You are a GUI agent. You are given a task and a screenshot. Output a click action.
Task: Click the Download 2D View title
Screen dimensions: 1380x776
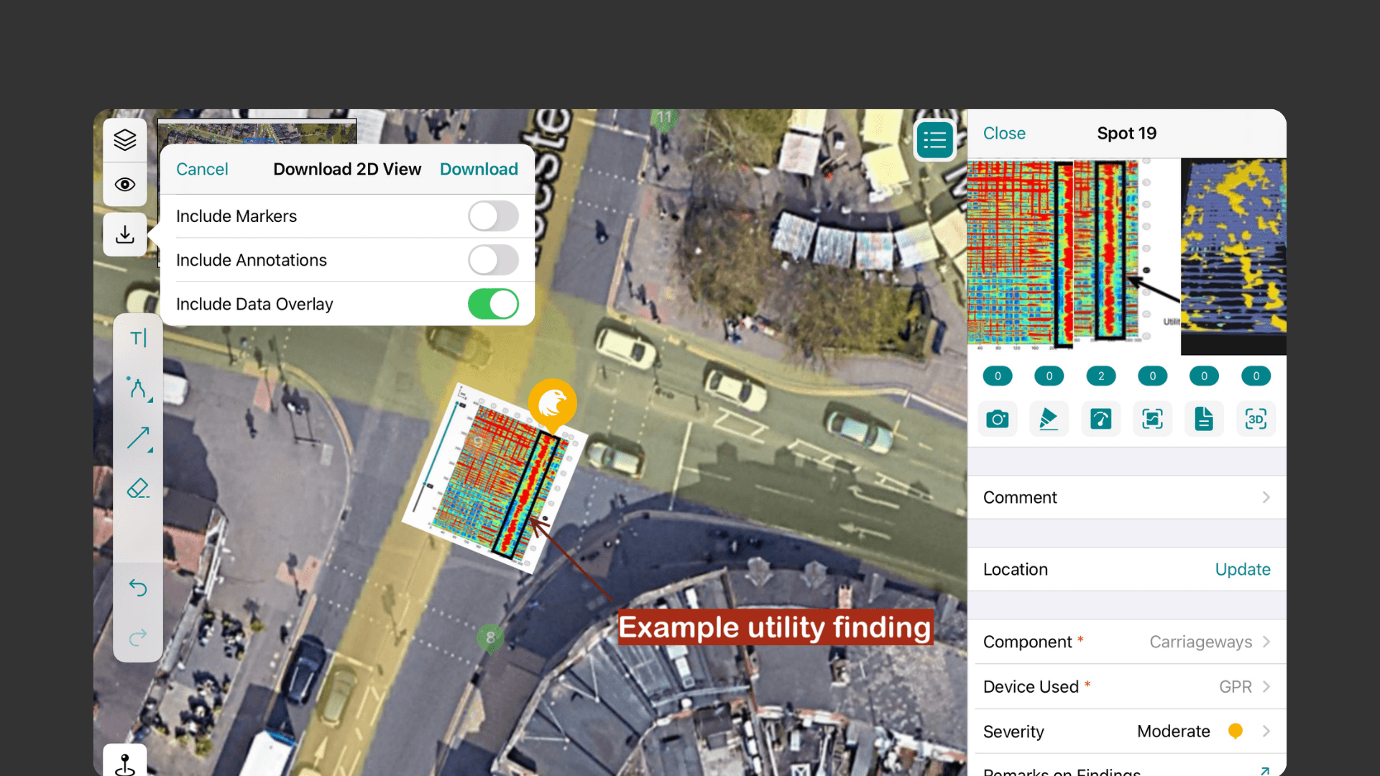[x=347, y=169]
